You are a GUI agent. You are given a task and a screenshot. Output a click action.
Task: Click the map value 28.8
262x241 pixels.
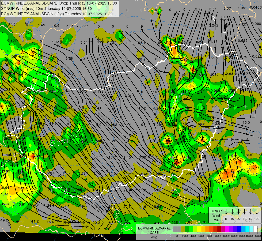point(216,107)
